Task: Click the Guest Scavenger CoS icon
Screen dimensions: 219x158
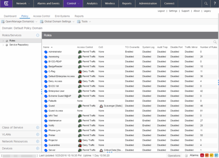Action: point(101,106)
